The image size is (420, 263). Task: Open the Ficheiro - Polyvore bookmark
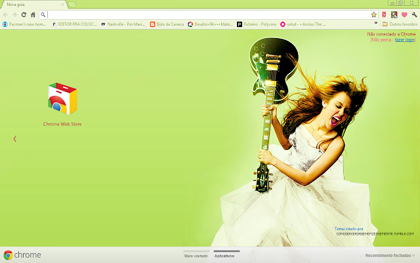point(257,24)
